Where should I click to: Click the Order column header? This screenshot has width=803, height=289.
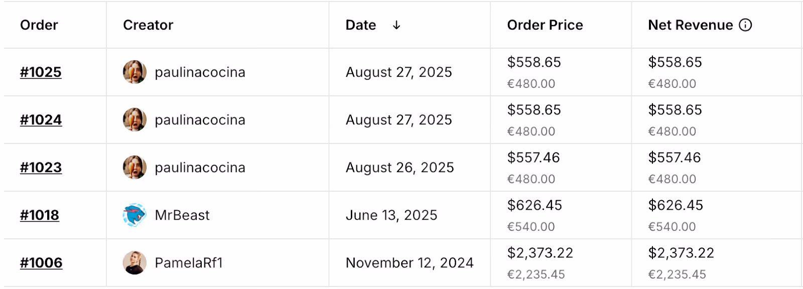[x=39, y=25]
